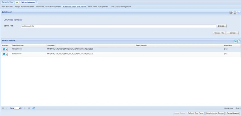Sort by the Seed(Hex) column header
Screen dimensions: 241x116
pyautogui.click(x=91, y=46)
